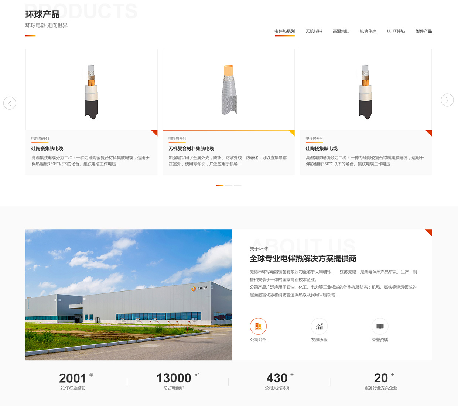Viewport: 458px width, 406px height.
Task: Select the 铁轨伴热 category
Action: (368, 31)
